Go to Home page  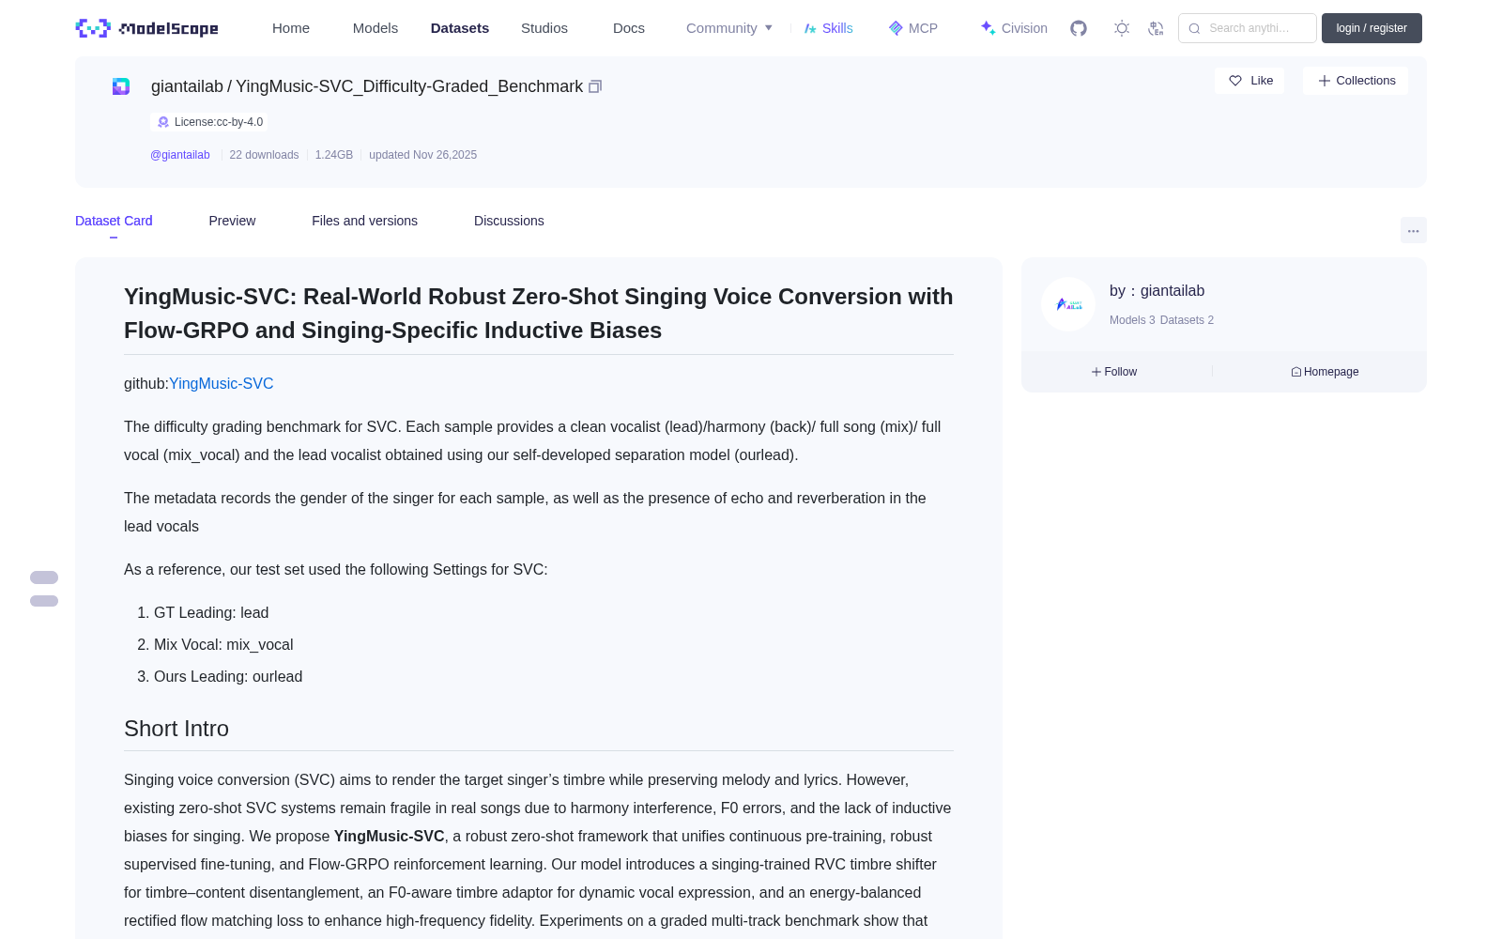(x=291, y=28)
